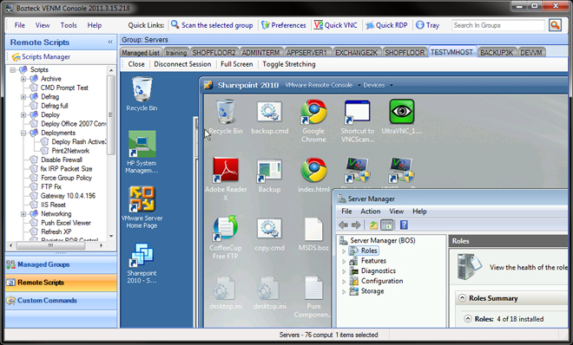Click Full Screen button
Image resolution: width=573 pixels, height=345 pixels.
[x=237, y=64]
